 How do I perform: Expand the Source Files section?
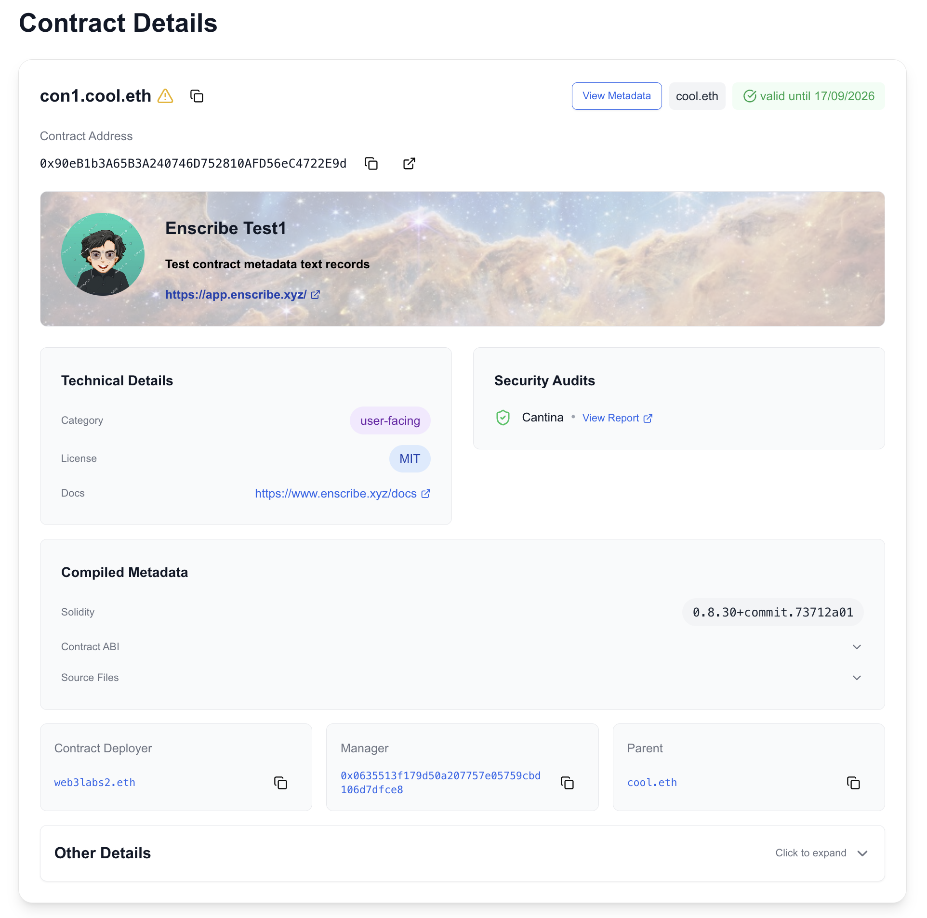pos(857,678)
